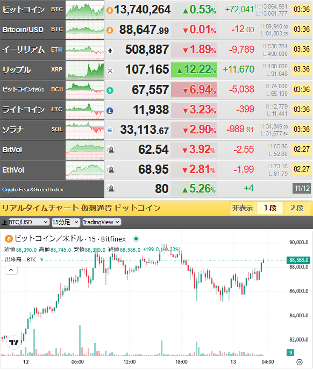Click the Bitcoin Cash mini chart thumbnail
This screenshot has width=313, height=370.
85,90
